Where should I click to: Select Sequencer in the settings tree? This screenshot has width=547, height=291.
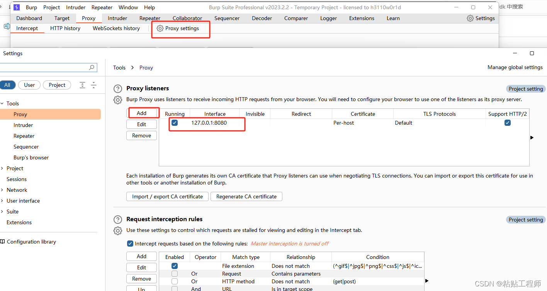[x=26, y=147]
